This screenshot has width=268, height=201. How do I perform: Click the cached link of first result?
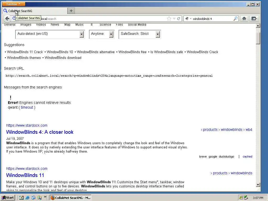pos(247,157)
